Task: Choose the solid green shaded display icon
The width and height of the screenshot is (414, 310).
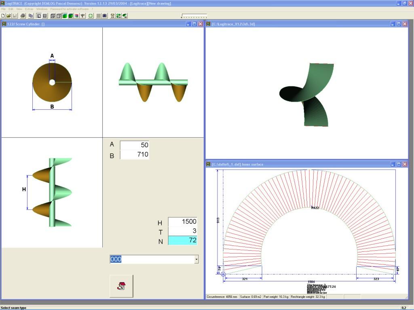Action: coord(65,16)
